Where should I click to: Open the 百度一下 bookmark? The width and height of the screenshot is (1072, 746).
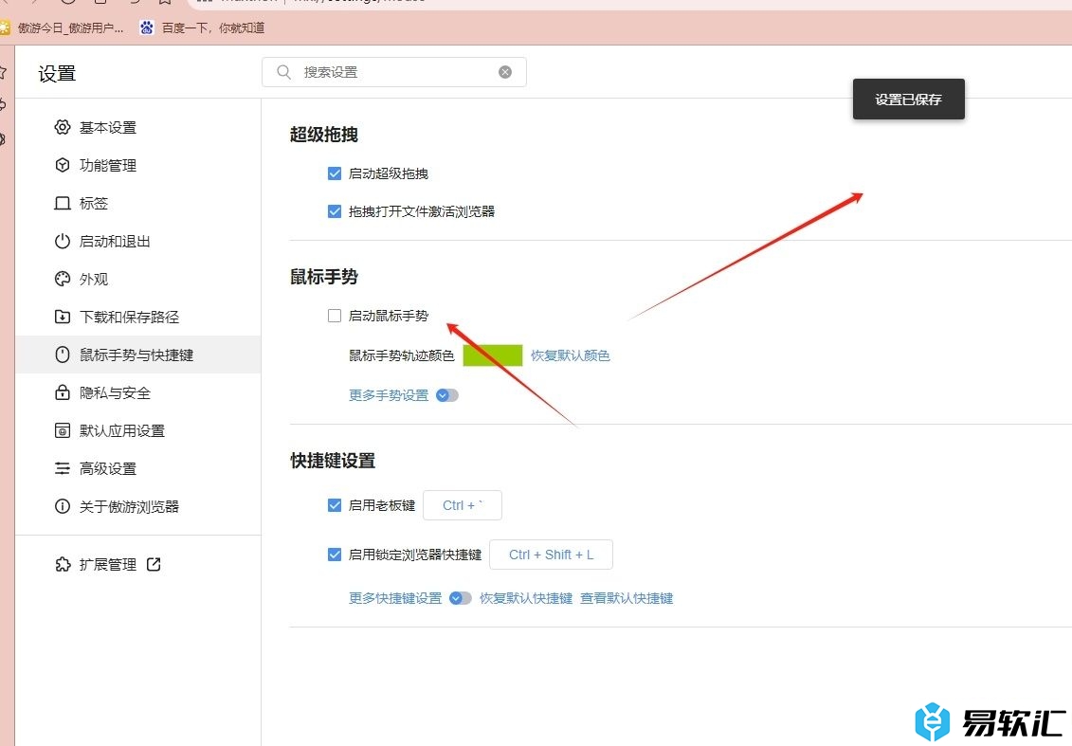pos(202,27)
